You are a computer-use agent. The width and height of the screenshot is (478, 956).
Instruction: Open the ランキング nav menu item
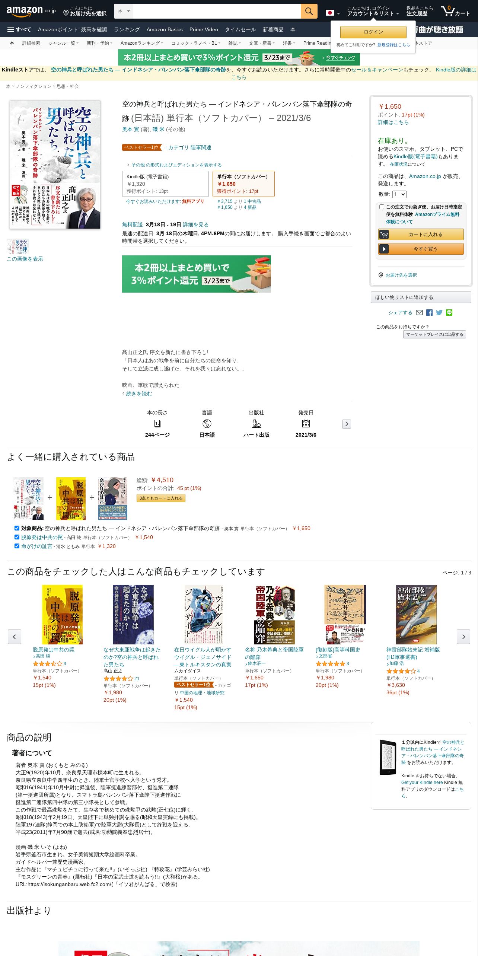[127, 29]
